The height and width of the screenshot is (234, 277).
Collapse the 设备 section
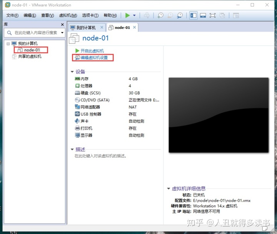pos(72,72)
